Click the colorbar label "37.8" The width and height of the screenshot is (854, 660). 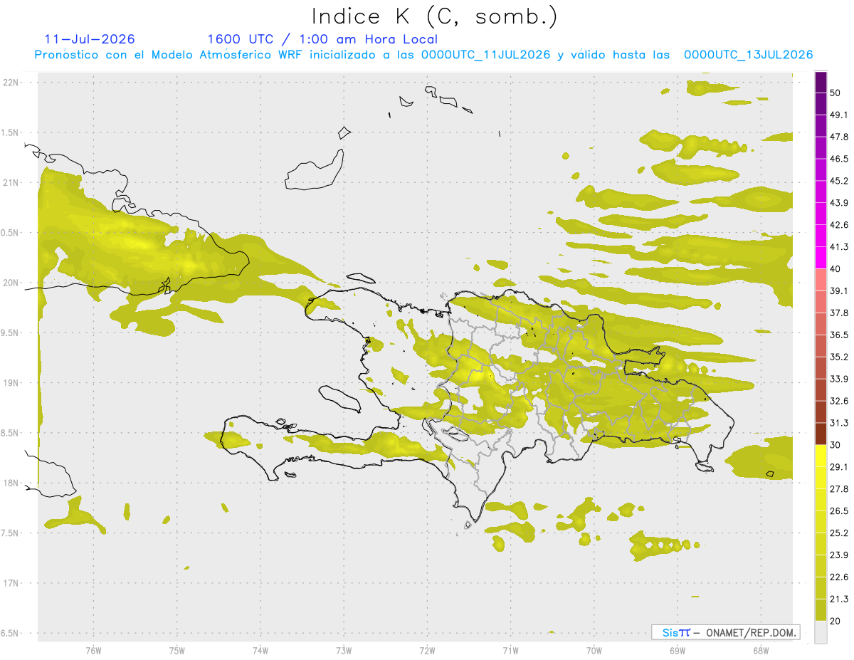coord(839,313)
